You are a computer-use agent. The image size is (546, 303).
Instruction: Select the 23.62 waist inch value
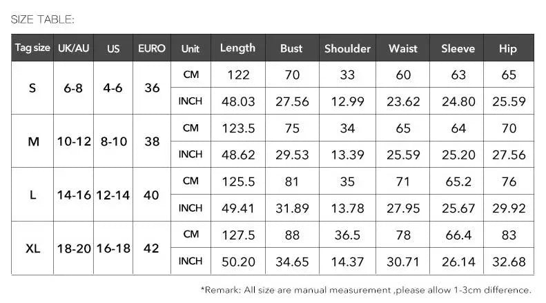pos(403,101)
